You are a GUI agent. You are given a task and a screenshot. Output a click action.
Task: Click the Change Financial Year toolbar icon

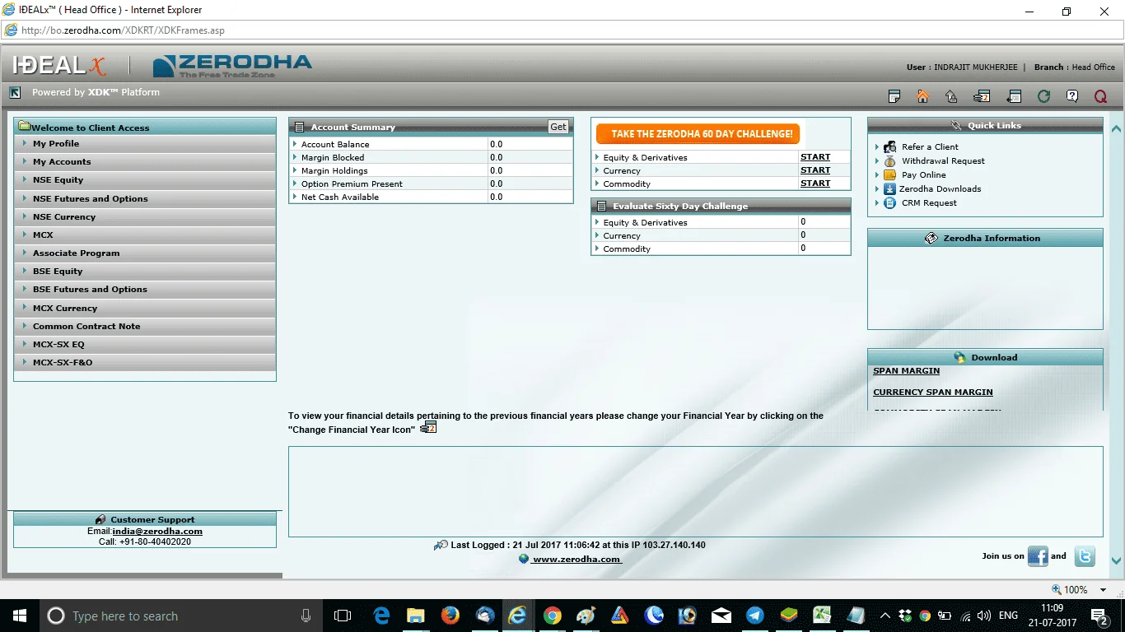click(x=981, y=96)
